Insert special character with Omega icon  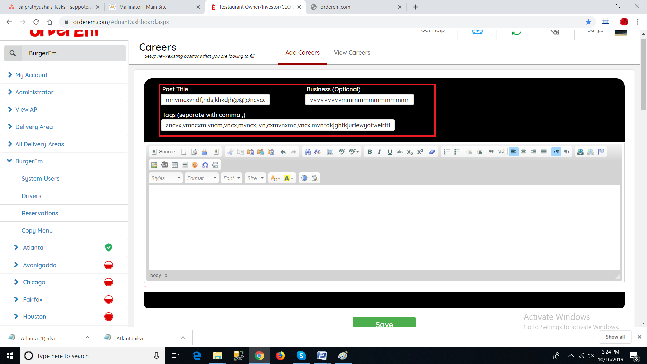205,165
